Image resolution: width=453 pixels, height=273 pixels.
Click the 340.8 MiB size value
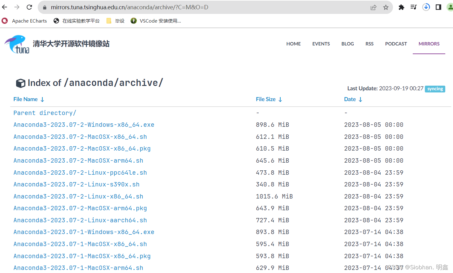point(272,185)
